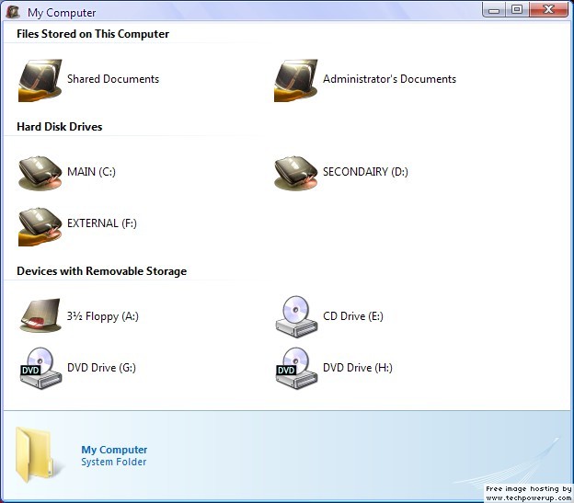Click the System Folder text in details pane
Screen dimensions: 574x503
click(113, 462)
